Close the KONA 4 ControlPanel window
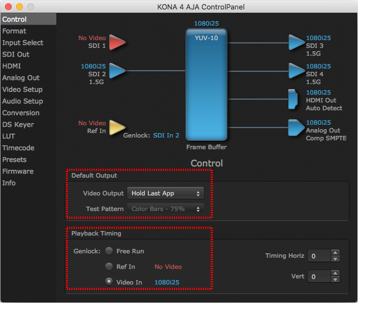The width and height of the screenshot is (369, 314). pyautogui.click(x=8, y=7)
